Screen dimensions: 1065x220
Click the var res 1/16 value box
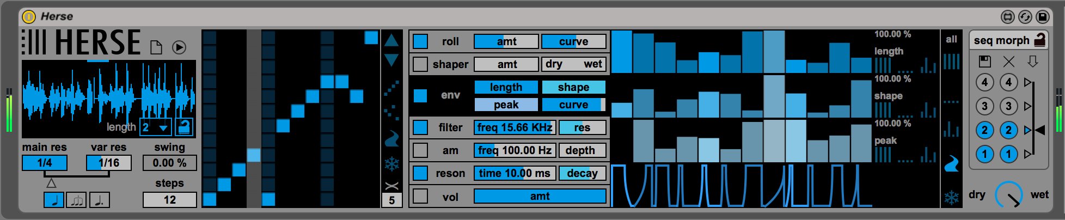coord(109,163)
